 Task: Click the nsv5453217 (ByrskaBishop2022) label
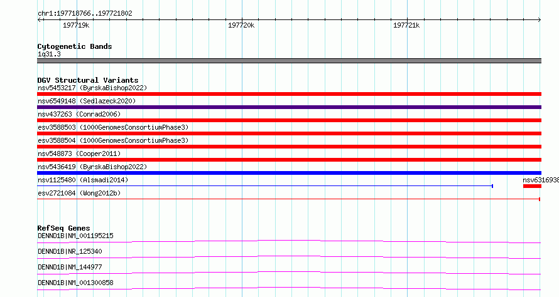(92, 88)
